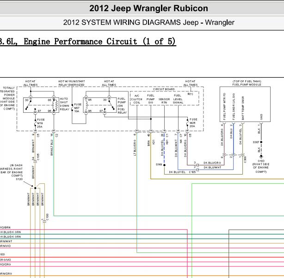Screen dimensions: 284x278
Task: Click the "FUEL LEVEL SIGNAL" label
Action: pos(178,99)
